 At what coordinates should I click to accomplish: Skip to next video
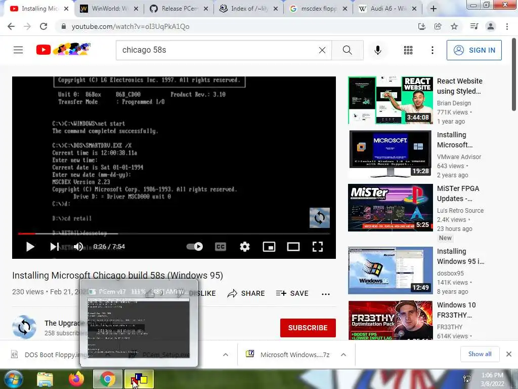[x=55, y=247]
